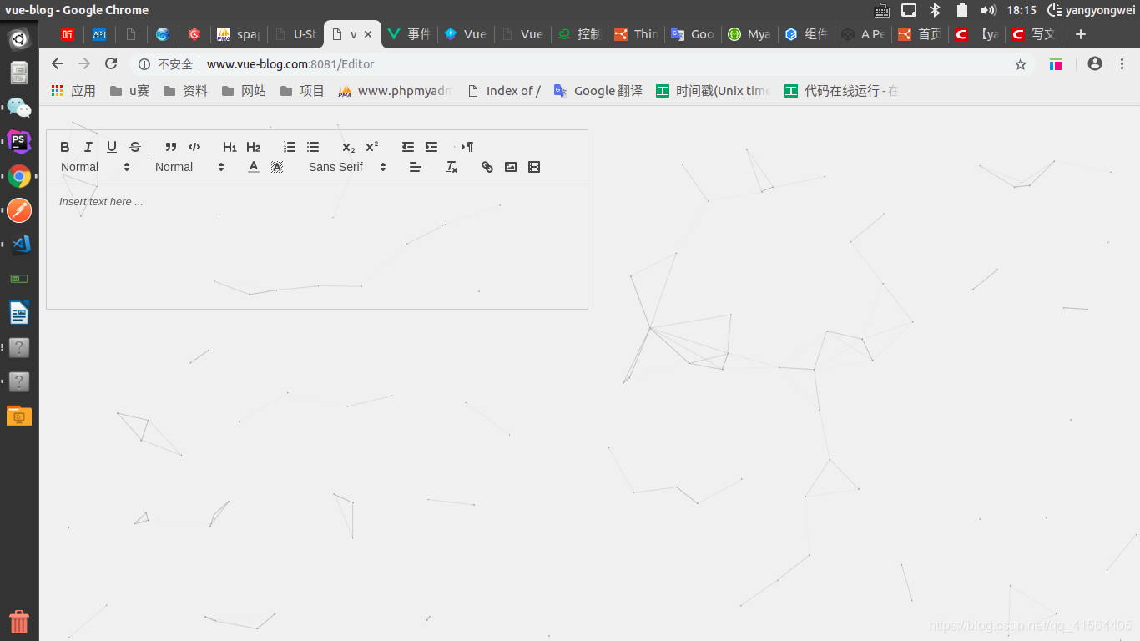
Task: Create an ordered numbered list
Action: 290,147
